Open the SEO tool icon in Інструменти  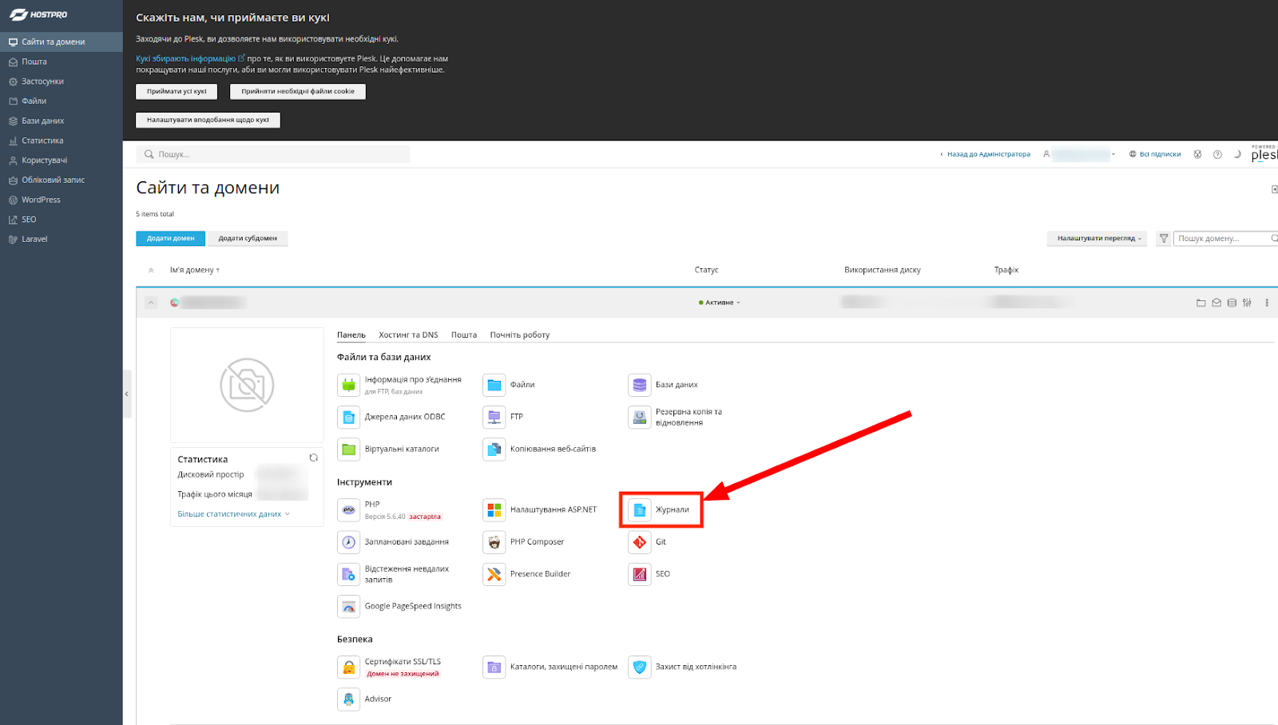(640, 574)
